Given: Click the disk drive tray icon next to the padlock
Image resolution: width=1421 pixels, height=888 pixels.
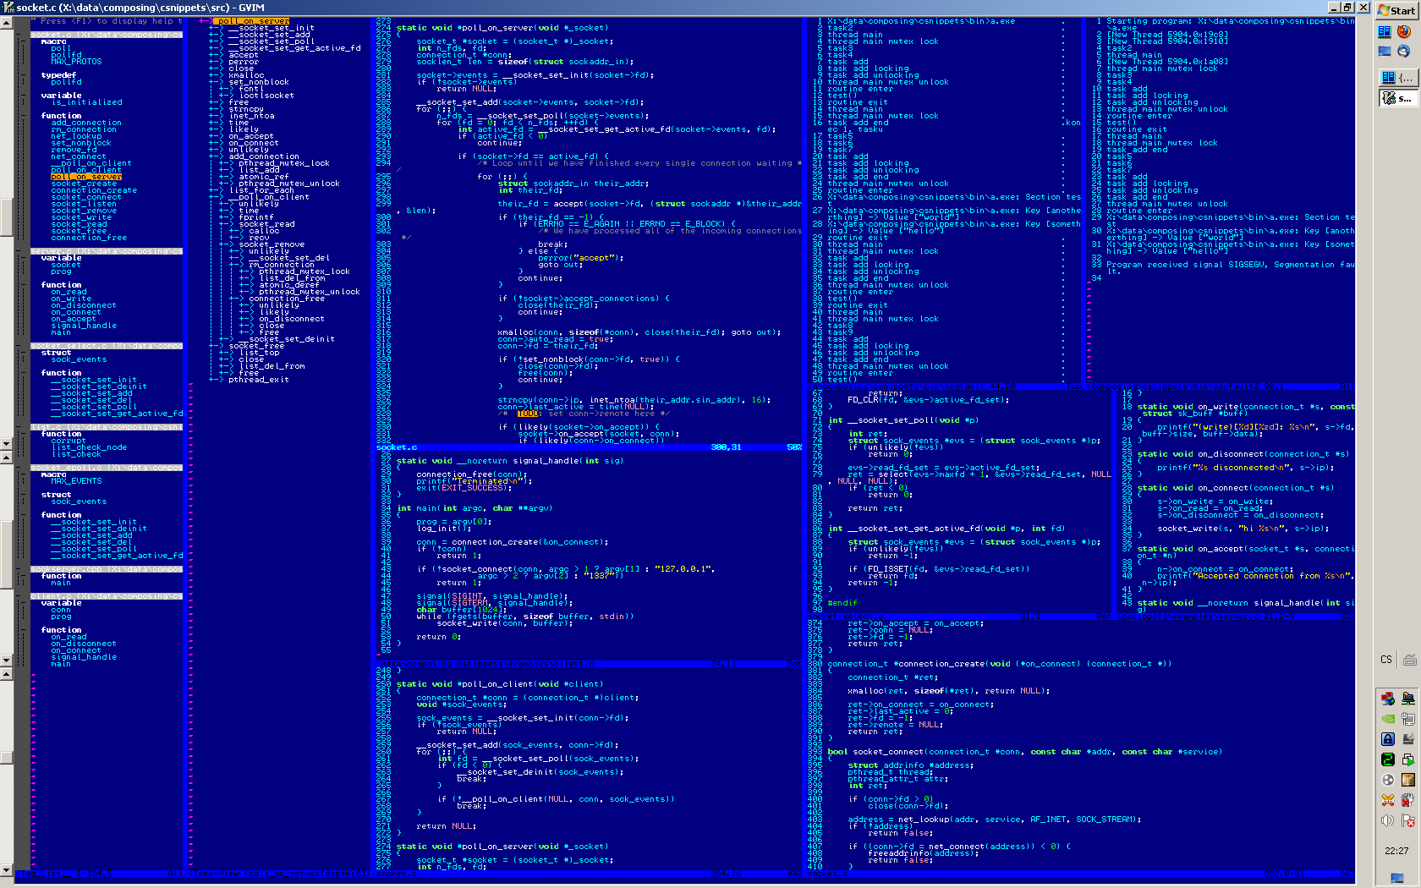Looking at the screenshot, I should [x=1408, y=739].
